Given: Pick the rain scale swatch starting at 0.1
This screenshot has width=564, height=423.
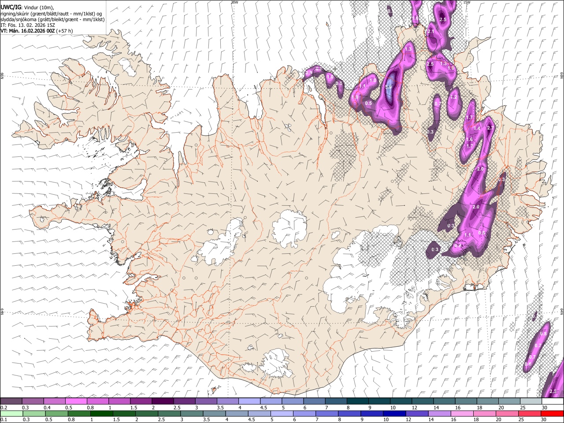Looking at the screenshot, I should pos(11,413).
